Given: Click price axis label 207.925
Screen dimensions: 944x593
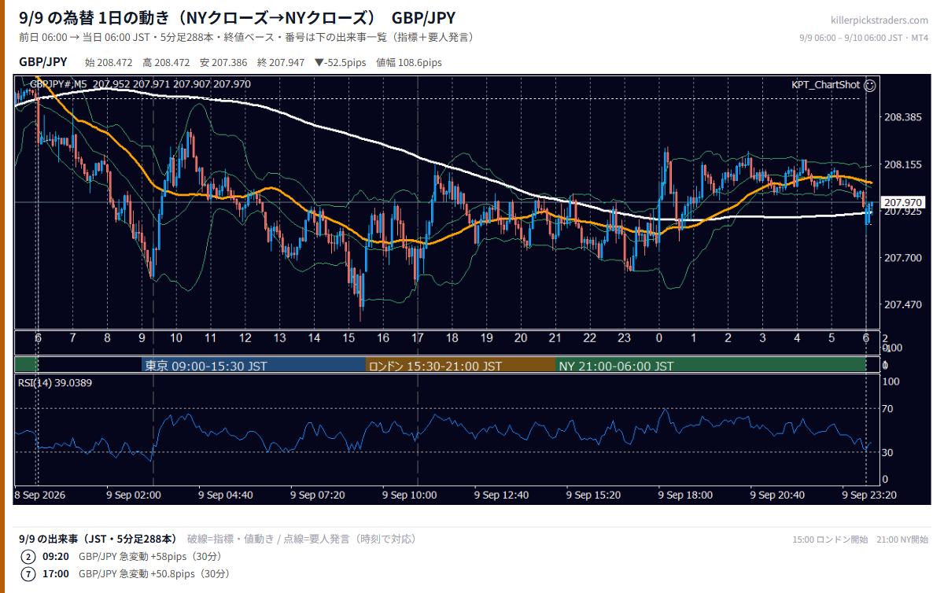Looking at the screenshot, I should coord(902,212).
